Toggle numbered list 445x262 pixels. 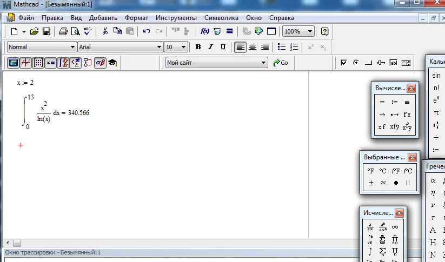tap(294, 47)
